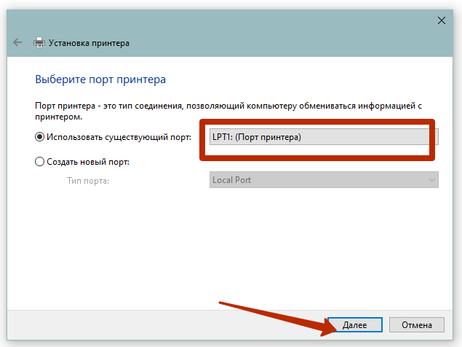This screenshot has width=462, height=347.
Task: Click the Тип порта: label
Action: pyautogui.click(x=88, y=180)
